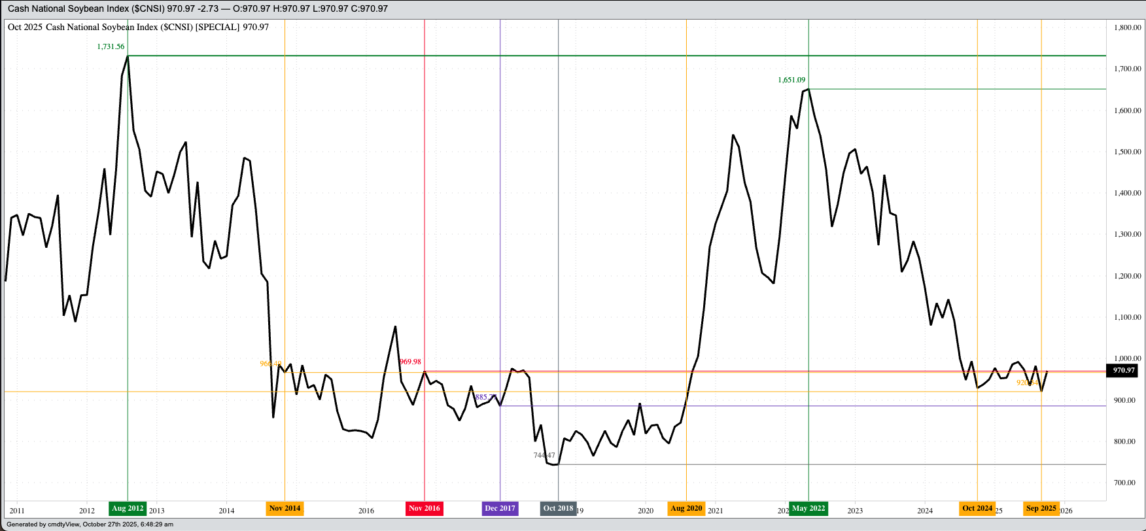The image size is (1146, 531).
Task: Click the 1,200.00 price axis label
Action: [1127, 276]
